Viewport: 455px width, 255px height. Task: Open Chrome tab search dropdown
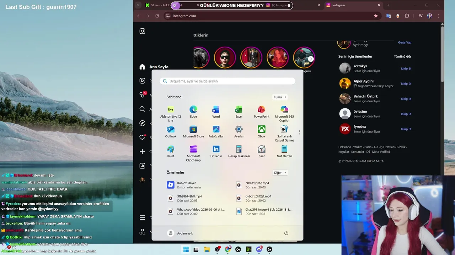[x=138, y=5]
